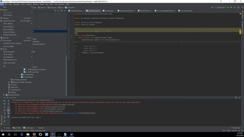Switch to SortProdutoTest.java editor tab

coord(127,11)
